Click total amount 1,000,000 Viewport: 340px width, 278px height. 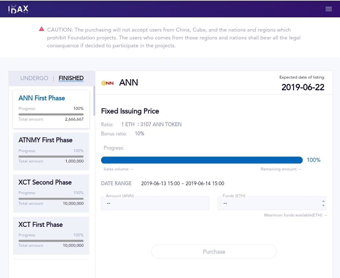tap(74, 161)
